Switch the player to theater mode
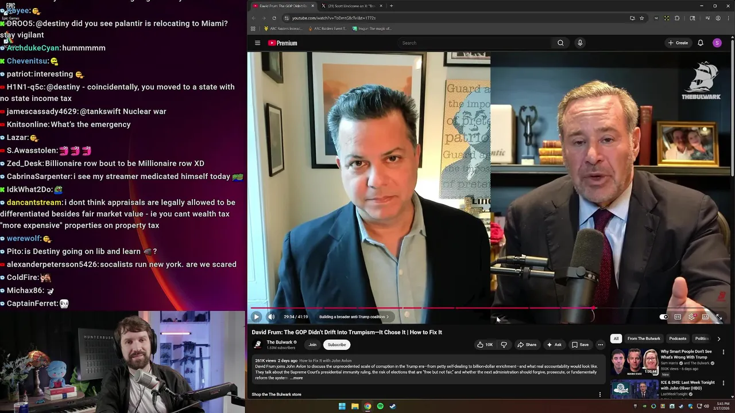735x413 pixels. point(705,317)
